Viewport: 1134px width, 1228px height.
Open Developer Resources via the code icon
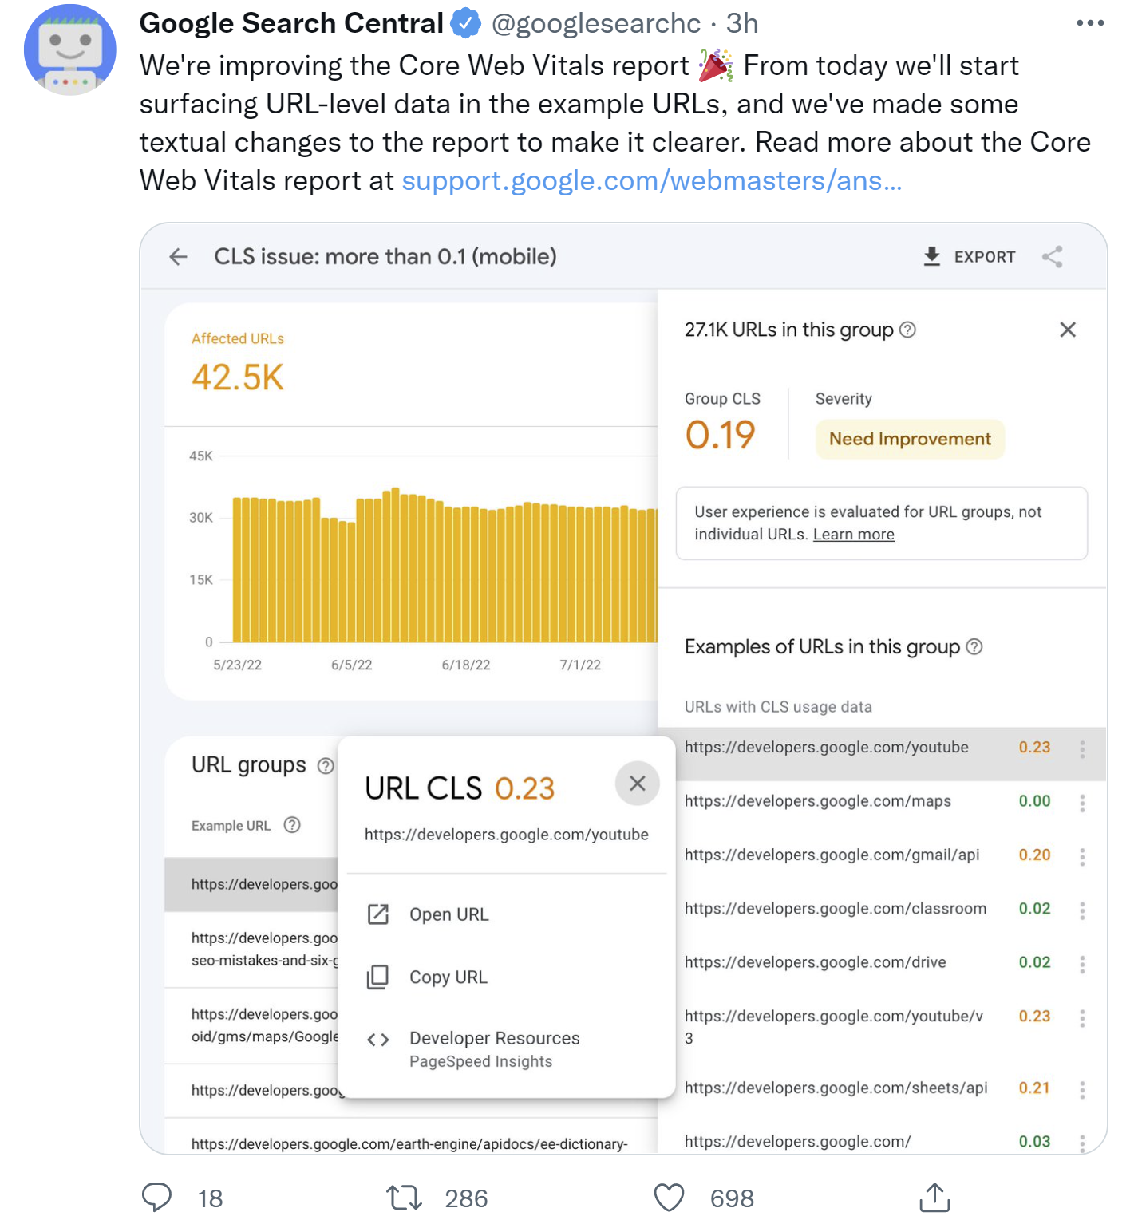coord(378,1038)
